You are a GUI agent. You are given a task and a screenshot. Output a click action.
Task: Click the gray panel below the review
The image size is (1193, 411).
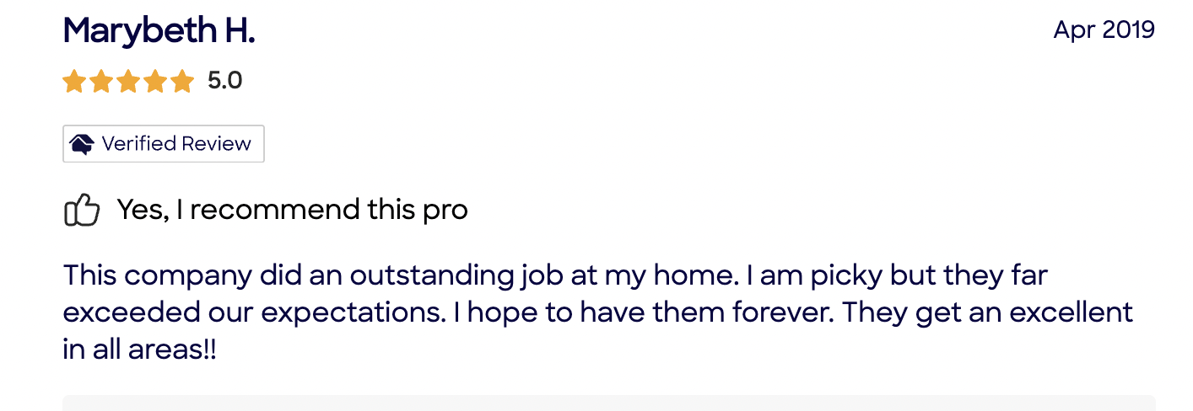(607, 403)
